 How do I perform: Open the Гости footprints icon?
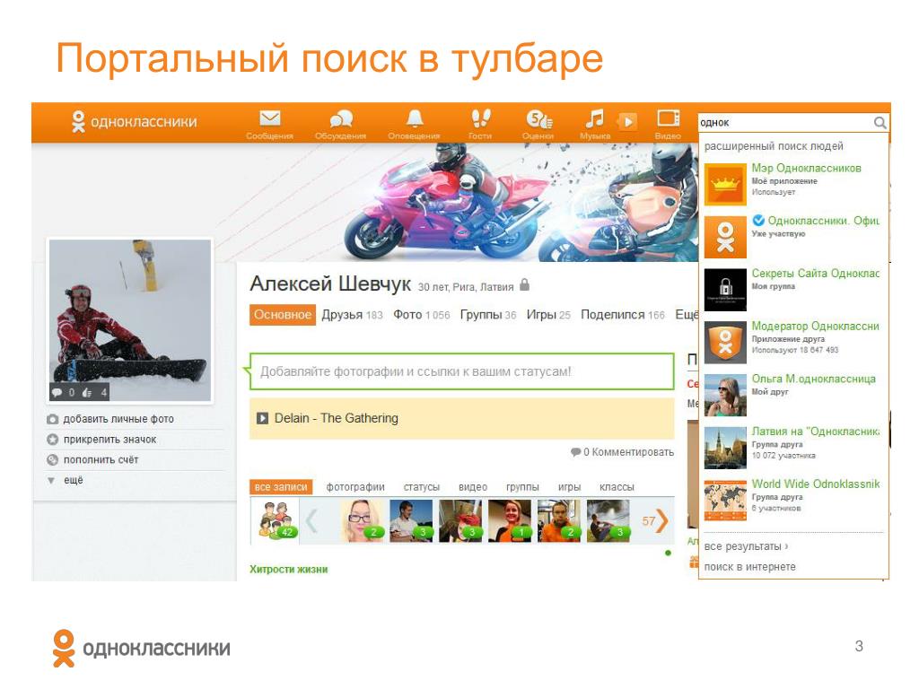[481, 118]
